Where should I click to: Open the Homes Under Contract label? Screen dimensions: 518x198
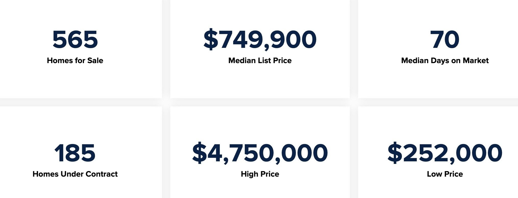[x=75, y=174]
